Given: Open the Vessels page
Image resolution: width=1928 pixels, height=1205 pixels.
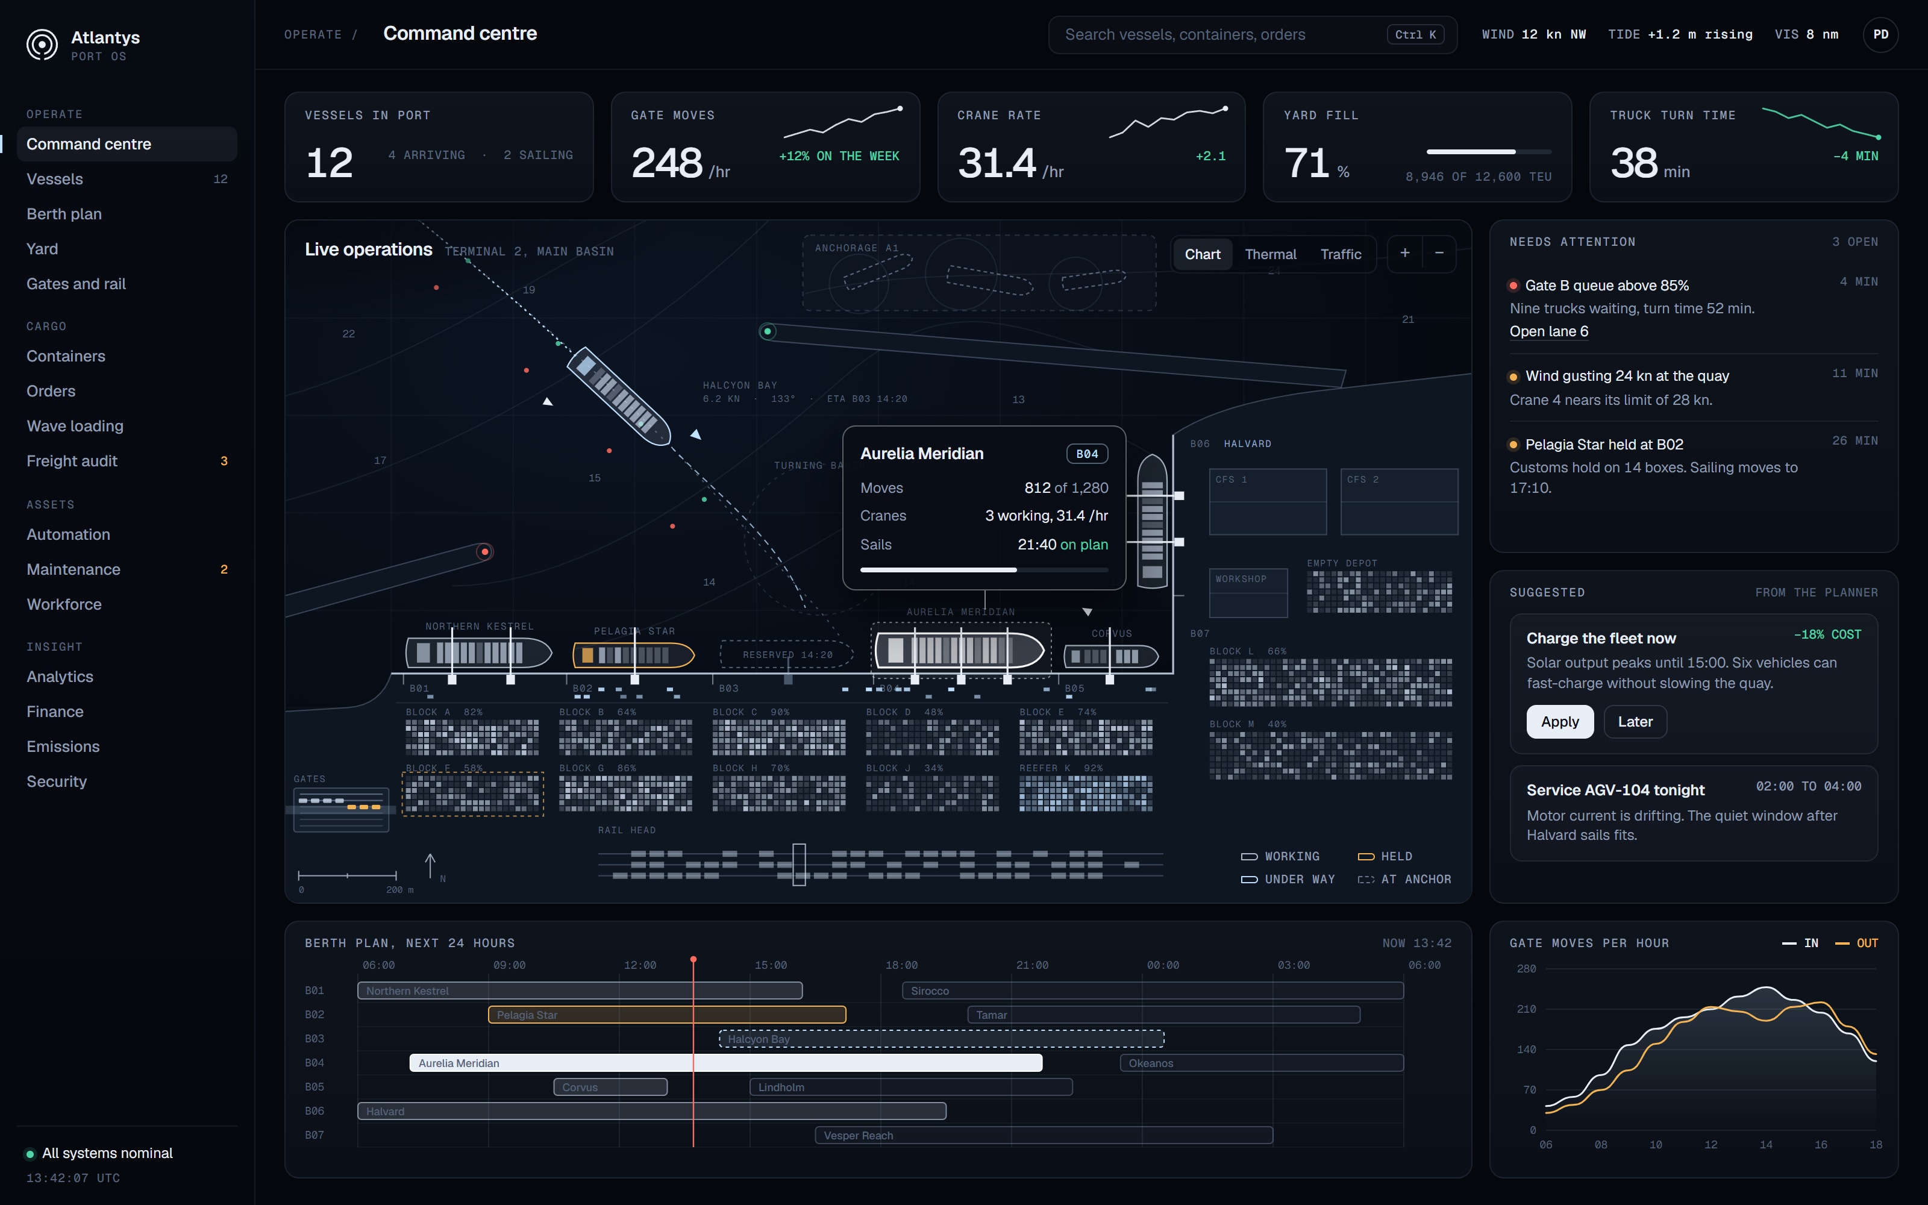Looking at the screenshot, I should 127,180.
